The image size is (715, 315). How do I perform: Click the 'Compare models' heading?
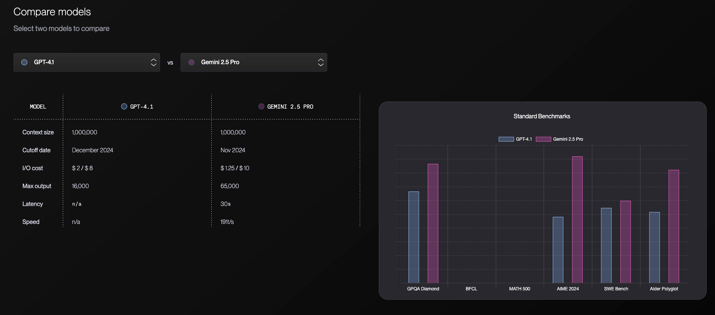click(x=52, y=12)
